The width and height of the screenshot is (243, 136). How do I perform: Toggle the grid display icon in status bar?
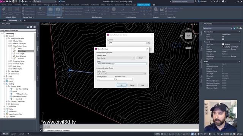[x=162, y=134]
